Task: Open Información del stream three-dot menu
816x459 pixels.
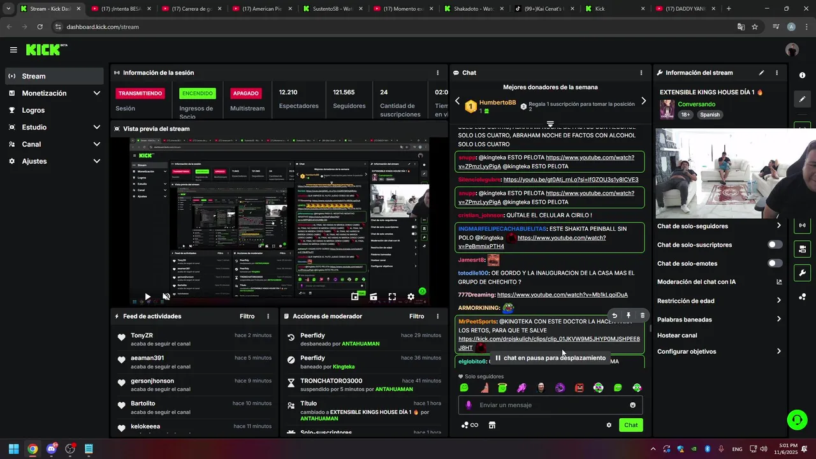Action: pos(776,73)
